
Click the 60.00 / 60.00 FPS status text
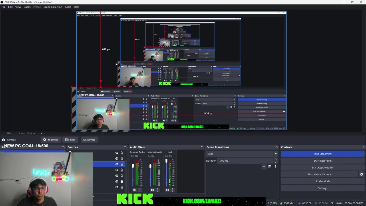[x=355, y=203]
